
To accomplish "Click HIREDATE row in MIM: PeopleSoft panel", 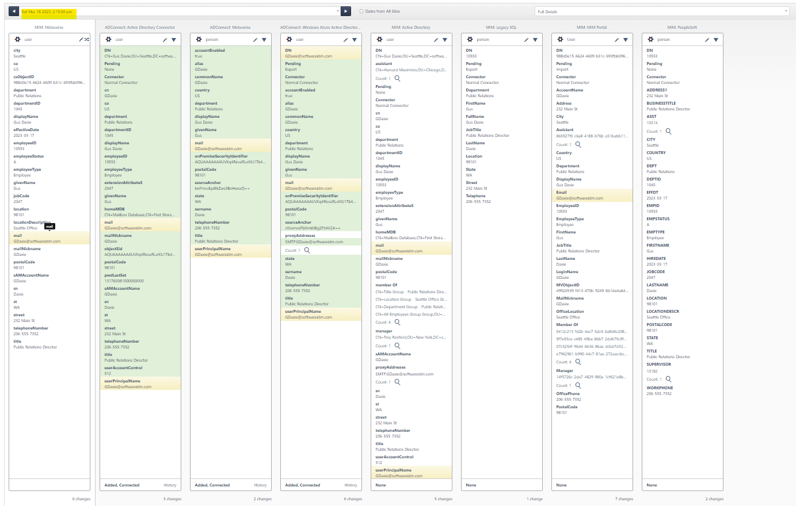I will (682, 262).
